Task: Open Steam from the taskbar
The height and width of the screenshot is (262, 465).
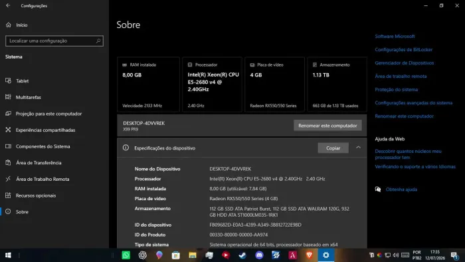Action: (x=242, y=255)
